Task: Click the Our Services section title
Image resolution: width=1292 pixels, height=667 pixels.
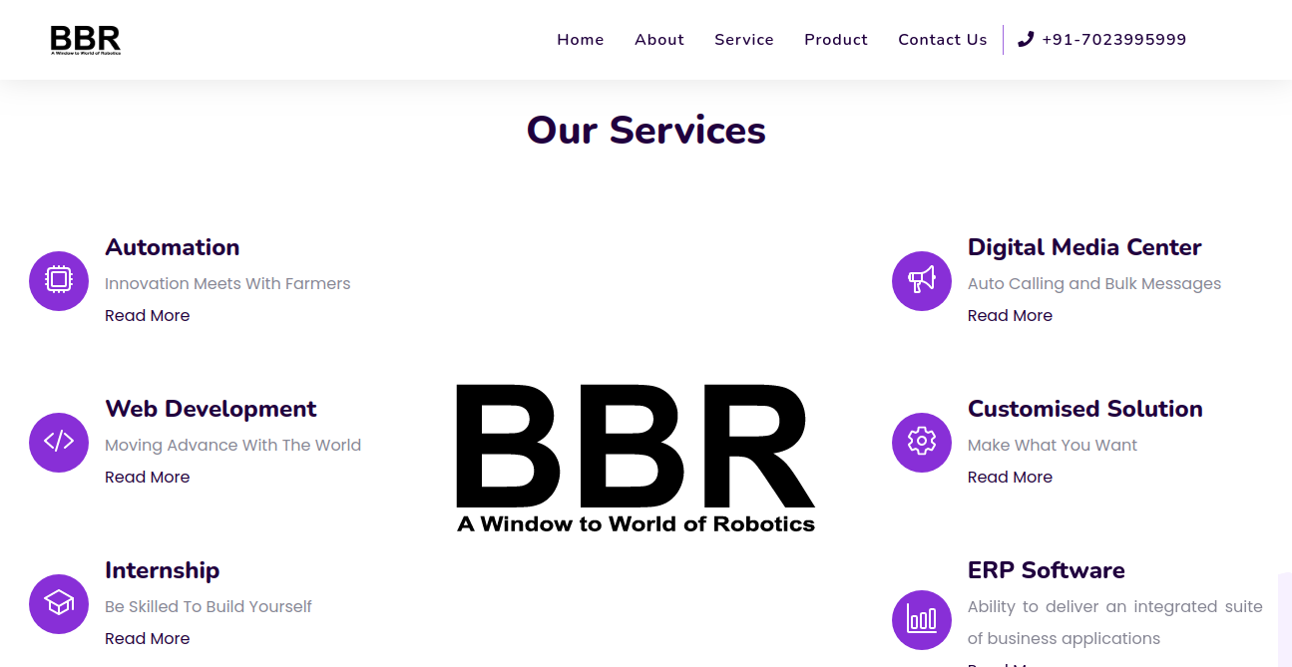Action: [646, 131]
